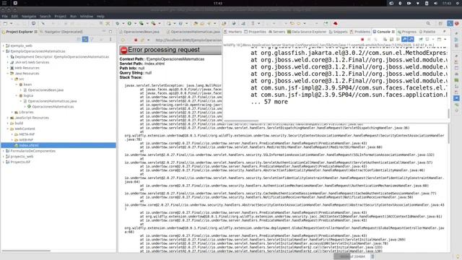Open the Snippets view tab
The image size is (462, 260).
[x=339, y=32]
